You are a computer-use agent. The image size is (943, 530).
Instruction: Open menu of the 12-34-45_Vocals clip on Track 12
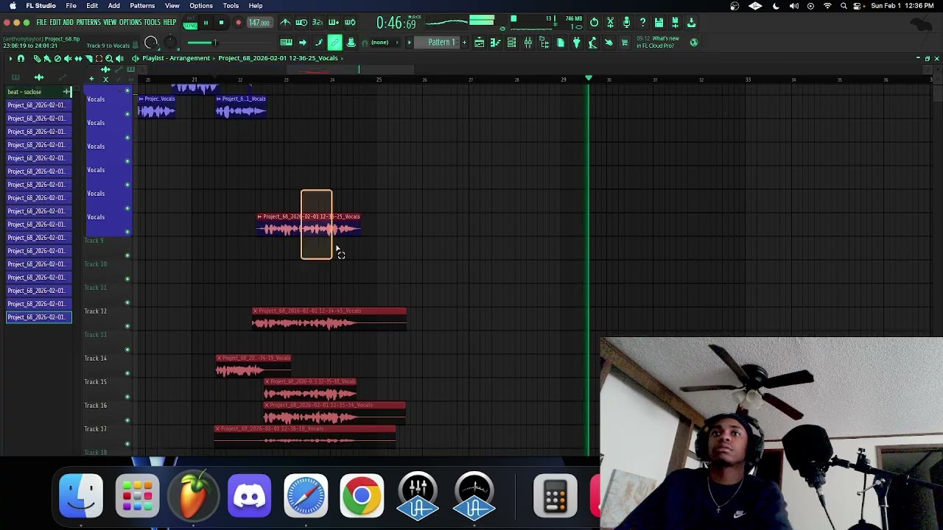(255, 311)
